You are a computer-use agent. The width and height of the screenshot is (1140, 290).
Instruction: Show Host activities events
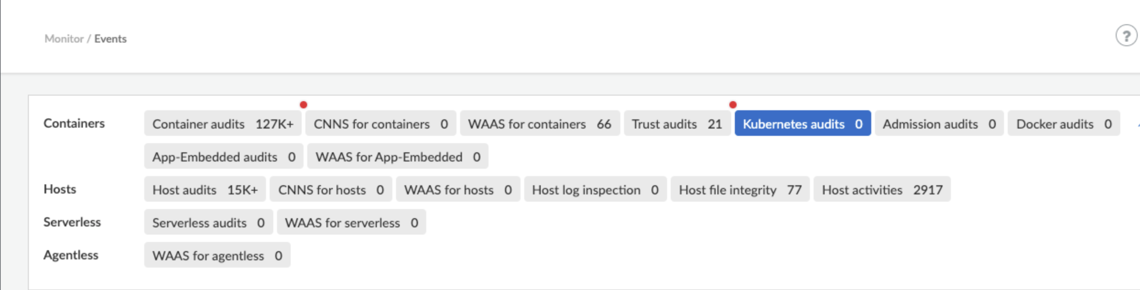(x=881, y=190)
